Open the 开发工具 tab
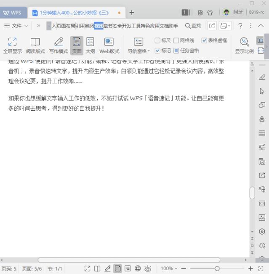Image resolution: width=269 pixels, height=274 pixels. [x=131, y=26]
